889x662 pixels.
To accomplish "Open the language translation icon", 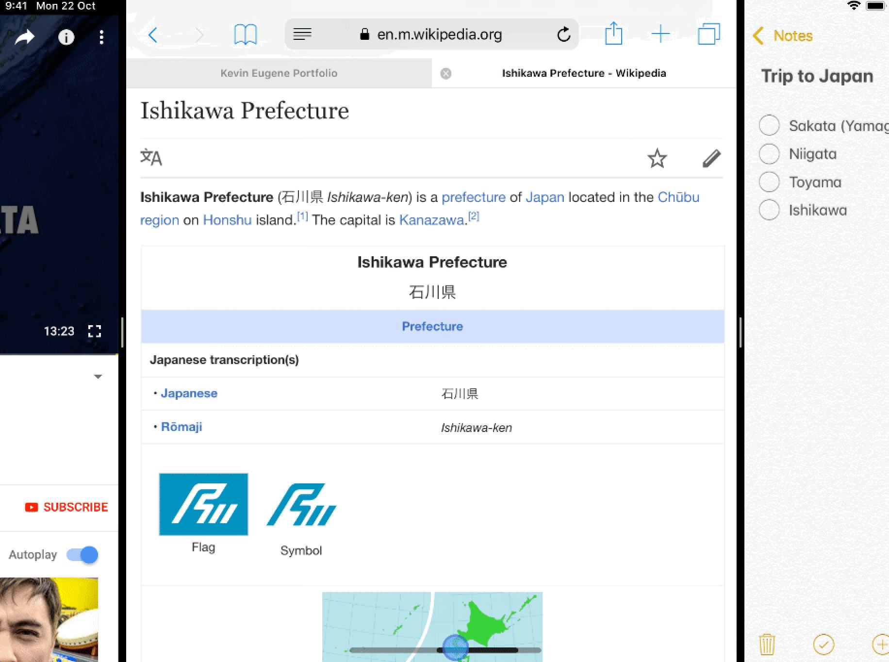I will [151, 157].
